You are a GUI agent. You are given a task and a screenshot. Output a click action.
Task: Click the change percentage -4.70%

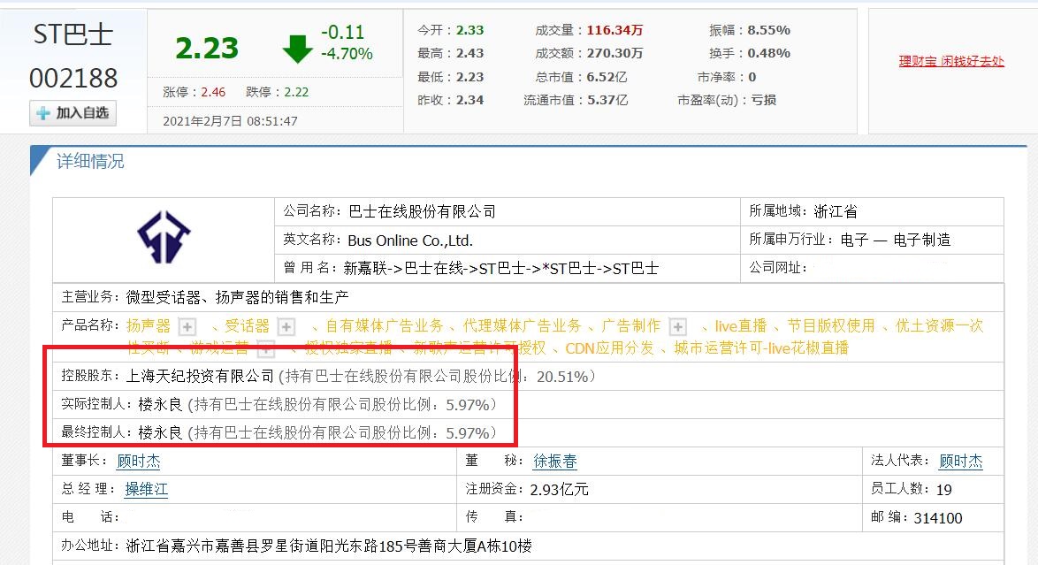click(x=347, y=54)
